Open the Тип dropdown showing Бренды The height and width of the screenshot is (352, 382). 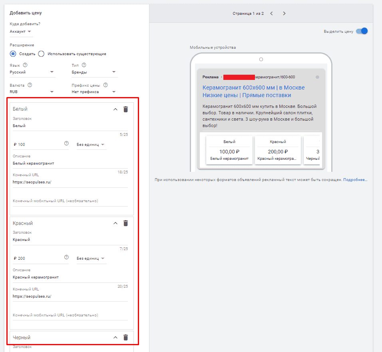click(x=94, y=72)
